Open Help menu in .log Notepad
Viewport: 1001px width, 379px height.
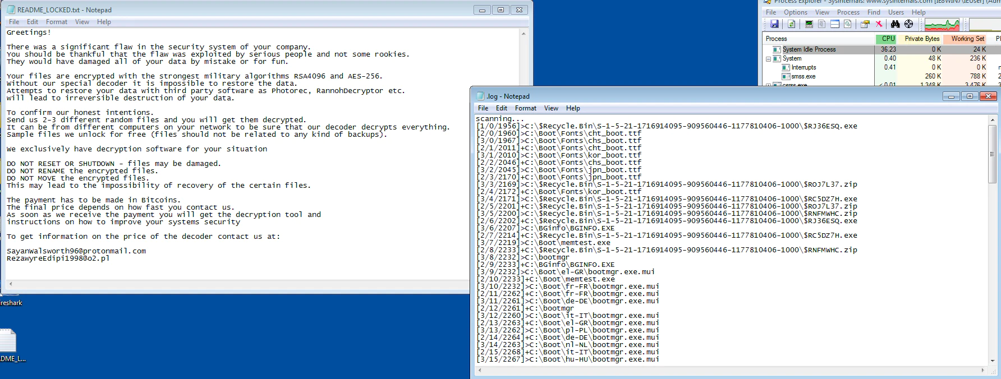click(573, 108)
